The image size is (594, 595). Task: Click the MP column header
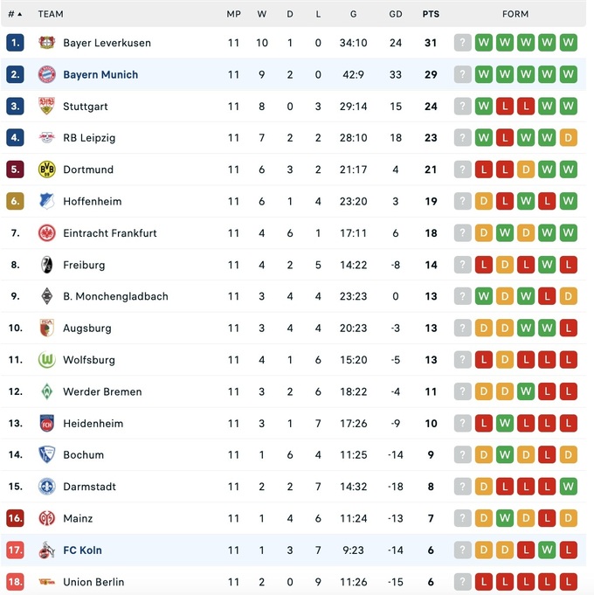click(233, 14)
